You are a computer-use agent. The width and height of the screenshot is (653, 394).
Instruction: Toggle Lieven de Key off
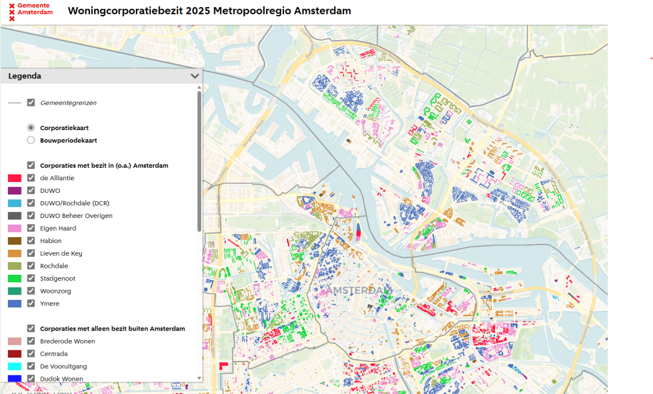(x=31, y=253)
